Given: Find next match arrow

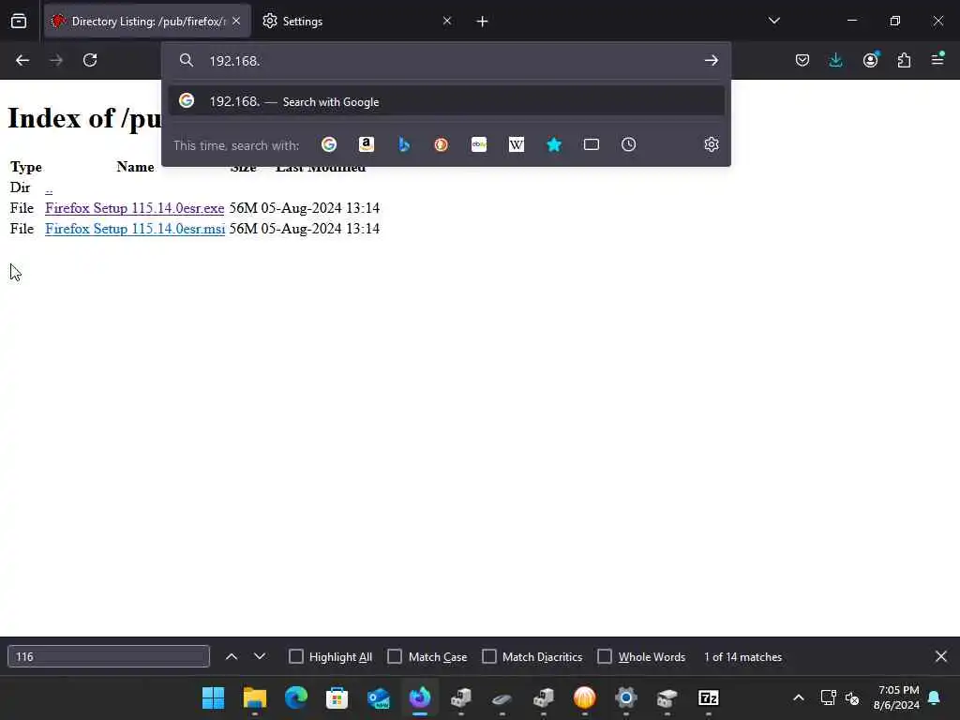Looking at the screenshot, I should (260, 656).
